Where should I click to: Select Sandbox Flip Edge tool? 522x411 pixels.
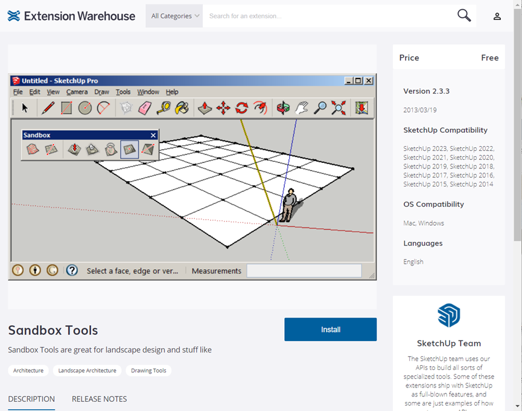point(148,149)
